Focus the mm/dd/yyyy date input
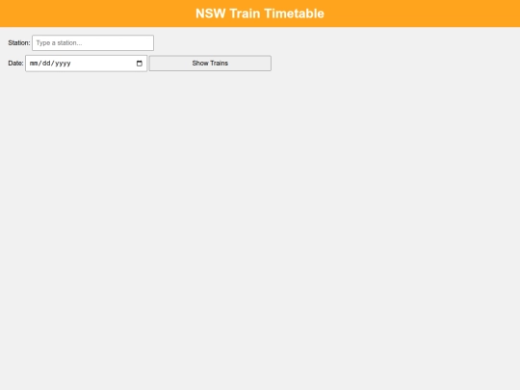This screenshot has height=390, width=520. [87, 64]
